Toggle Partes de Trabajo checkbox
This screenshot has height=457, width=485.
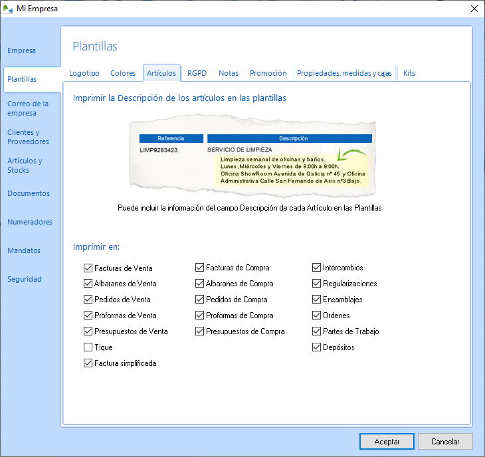tap(317, 331)
